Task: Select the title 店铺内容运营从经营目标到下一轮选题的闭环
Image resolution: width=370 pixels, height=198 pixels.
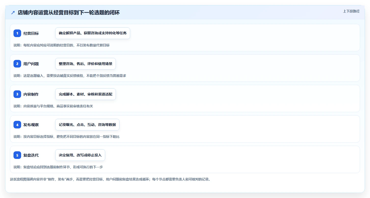Action: point(68,13)
